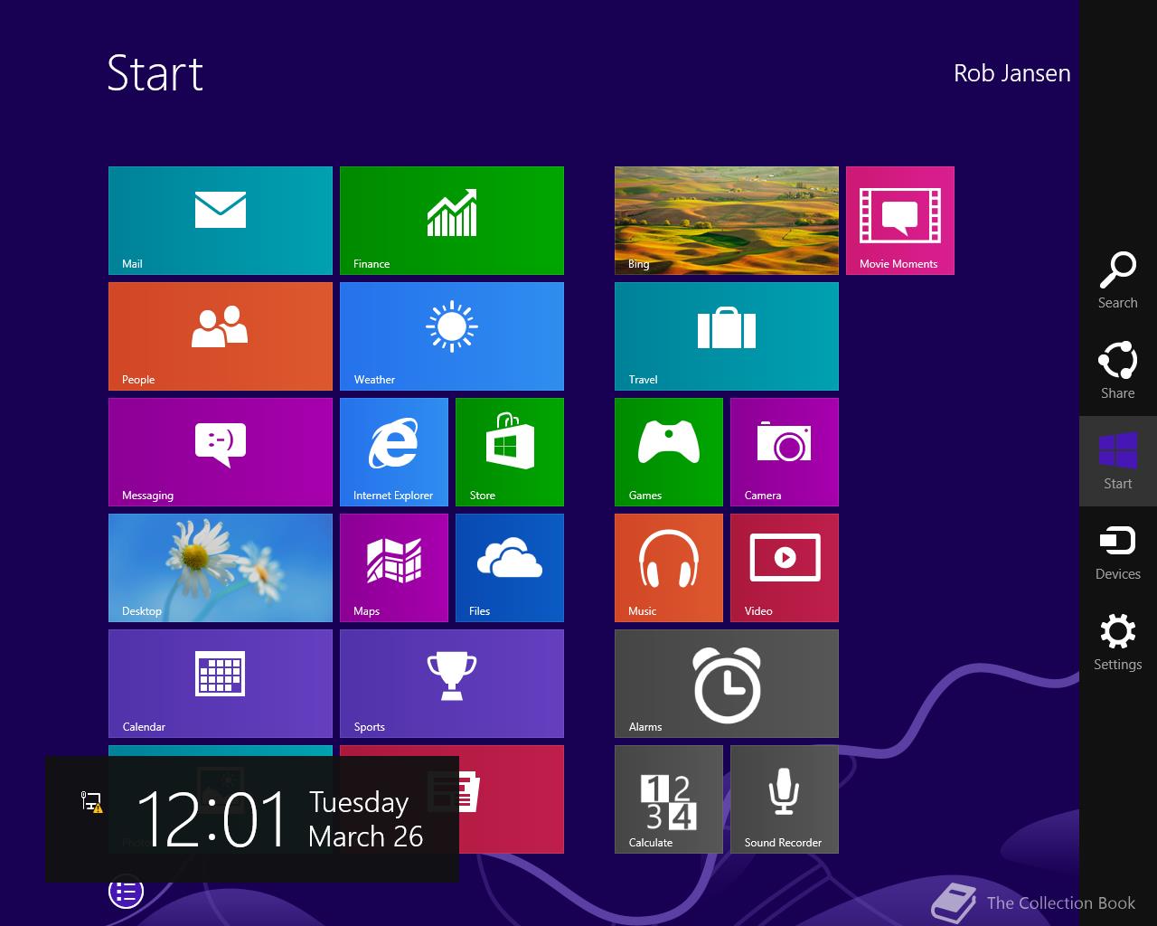
Task: Open the Sports trophy tile
Action: click(x=452, y=684)
